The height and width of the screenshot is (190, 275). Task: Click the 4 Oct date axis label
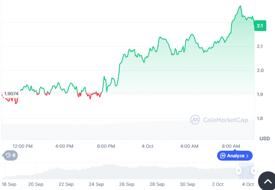pyautogui.click(x=147, y=146)
